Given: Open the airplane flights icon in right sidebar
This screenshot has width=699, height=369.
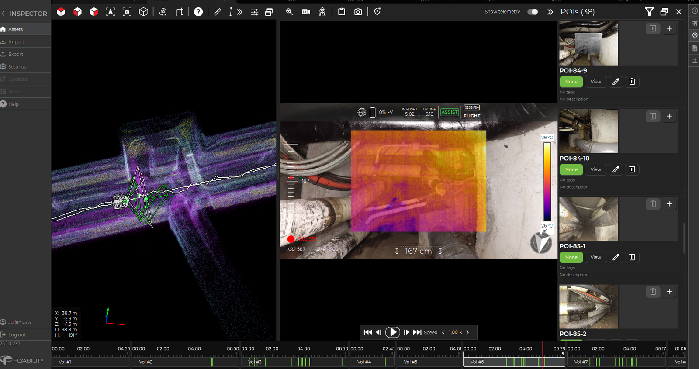Looking at the screenshot, I should pyautogui.click(x=695, y=23).
